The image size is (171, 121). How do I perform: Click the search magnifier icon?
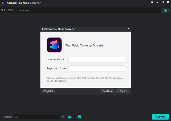tap(2, 10)
